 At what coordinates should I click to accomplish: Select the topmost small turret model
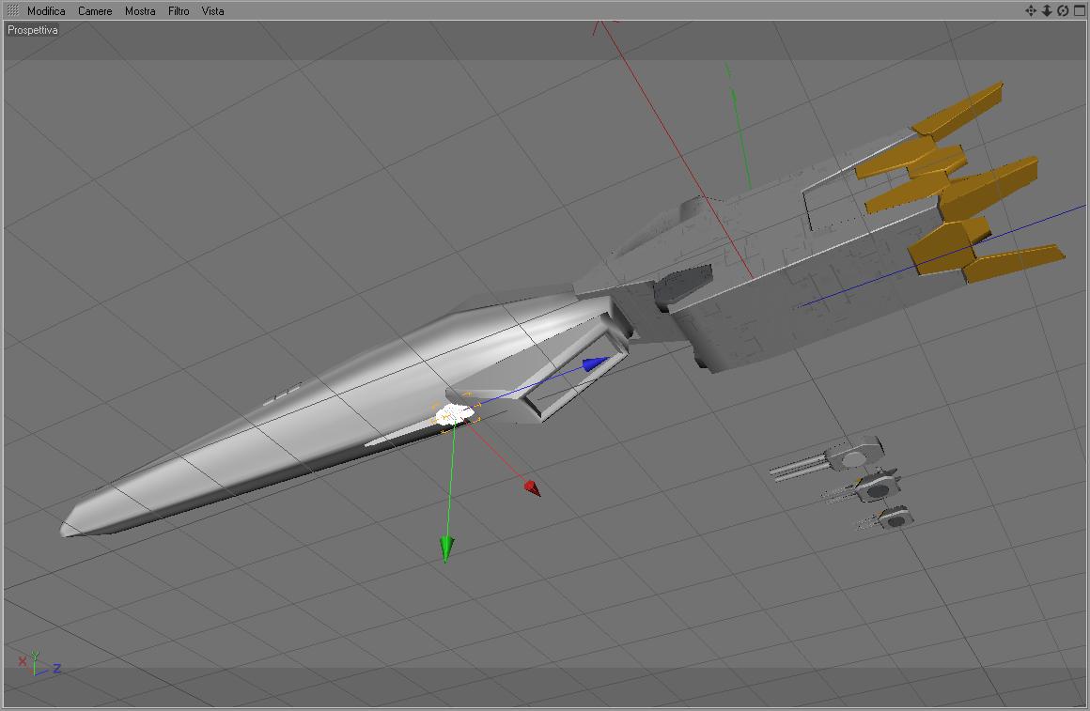click(829, 460)
